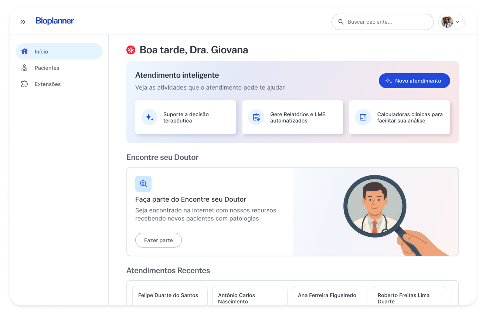Click the Extensões puzzle piece icon

[x=24, y=84]
